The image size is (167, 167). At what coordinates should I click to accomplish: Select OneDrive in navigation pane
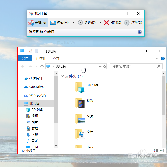click(x=34, y=87)
